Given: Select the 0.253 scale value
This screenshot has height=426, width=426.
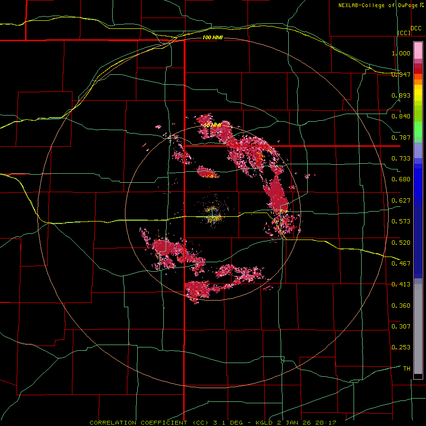Looking at the screenshot, I should pyautogui.click(x=401, y=347).
